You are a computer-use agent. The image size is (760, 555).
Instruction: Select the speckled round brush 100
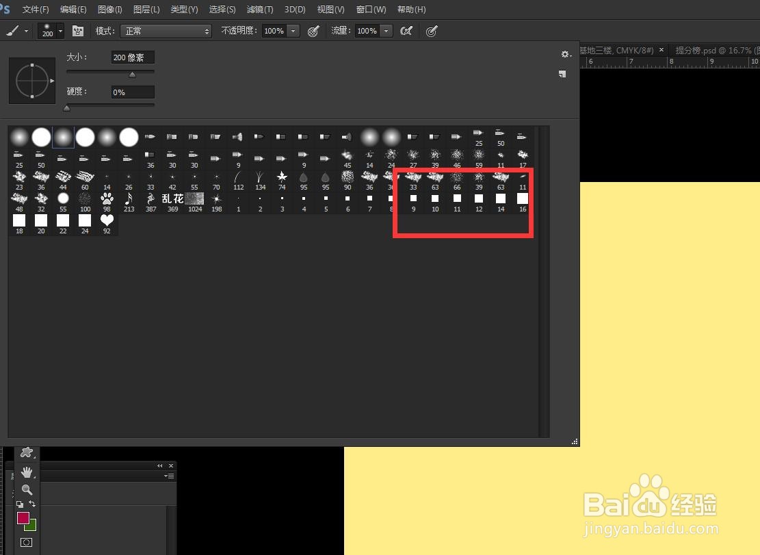click(x=85, y=202)
